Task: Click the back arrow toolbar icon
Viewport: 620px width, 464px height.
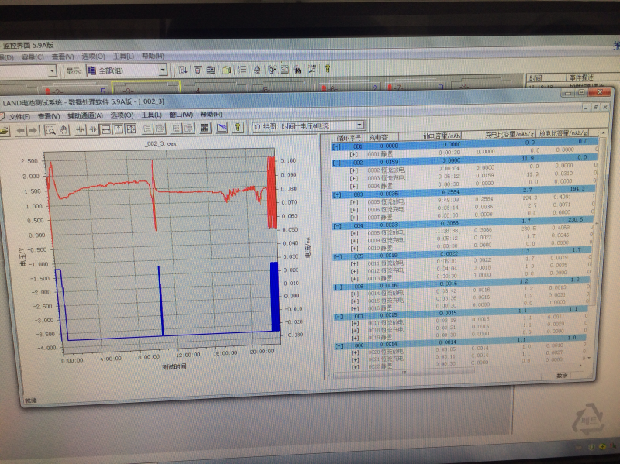Action: 21,130
